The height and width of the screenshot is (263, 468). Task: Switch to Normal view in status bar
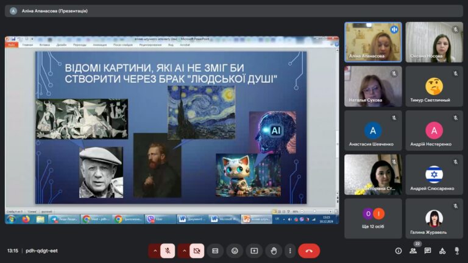(x=274, y=211)
